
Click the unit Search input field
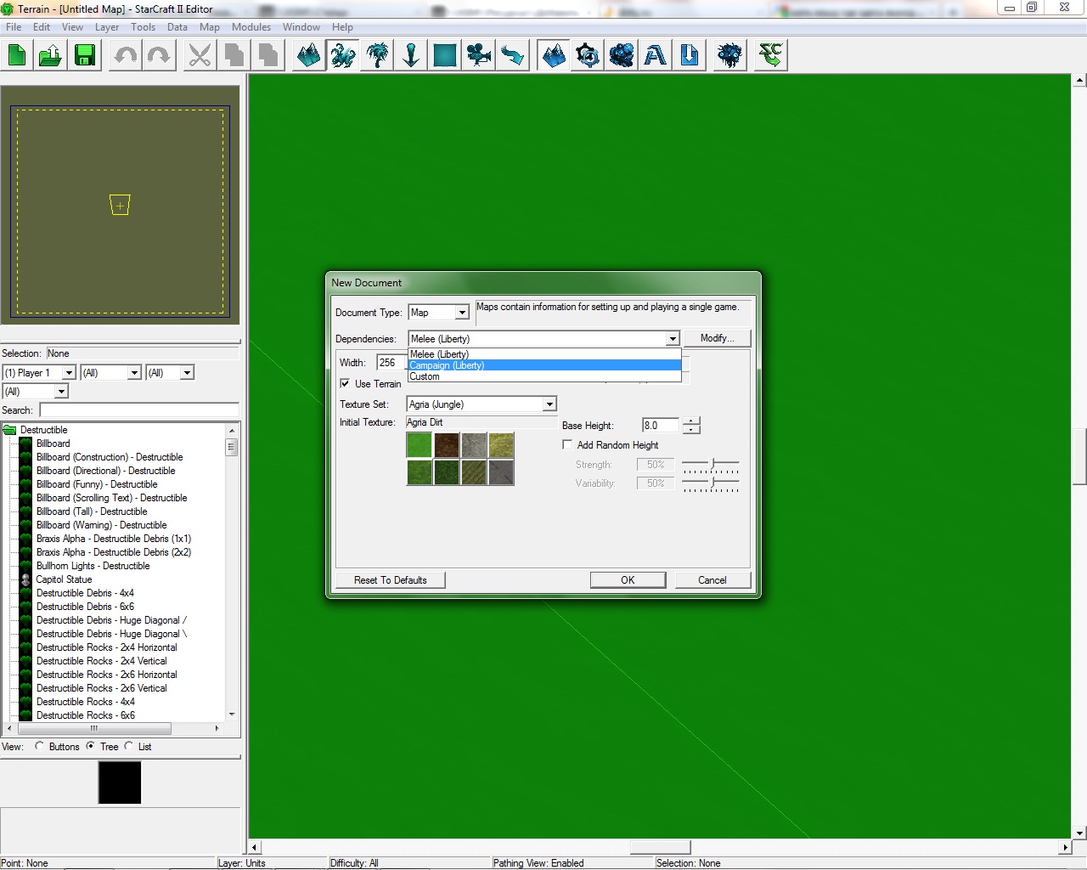point(139,410)
